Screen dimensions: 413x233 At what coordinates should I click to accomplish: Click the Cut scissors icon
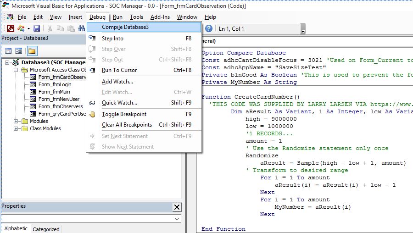(50, 28)
